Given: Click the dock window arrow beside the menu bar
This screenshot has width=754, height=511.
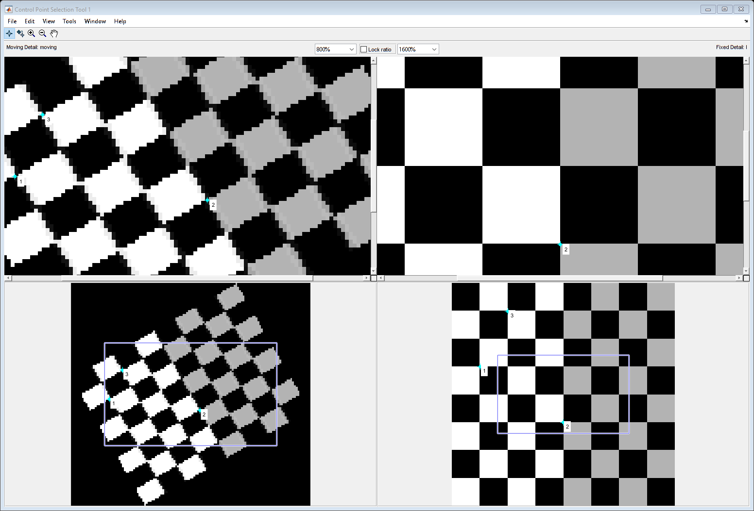Looking at the screenshot, I should (x=746, y=21).
